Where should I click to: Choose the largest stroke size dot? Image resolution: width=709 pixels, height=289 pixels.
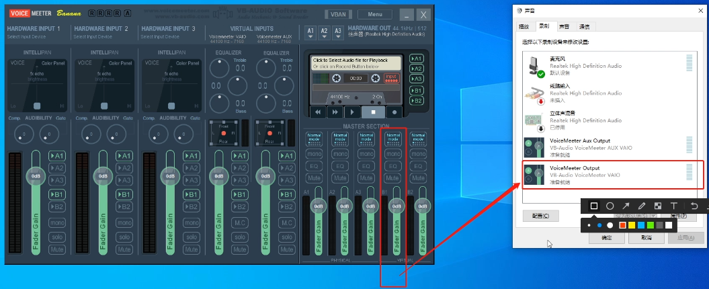(610, 225)
